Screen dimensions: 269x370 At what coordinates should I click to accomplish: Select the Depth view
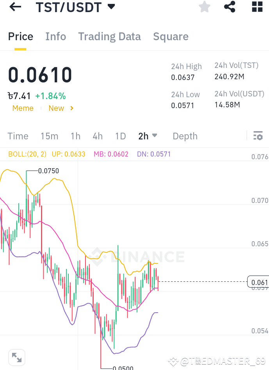coord(185,136)
